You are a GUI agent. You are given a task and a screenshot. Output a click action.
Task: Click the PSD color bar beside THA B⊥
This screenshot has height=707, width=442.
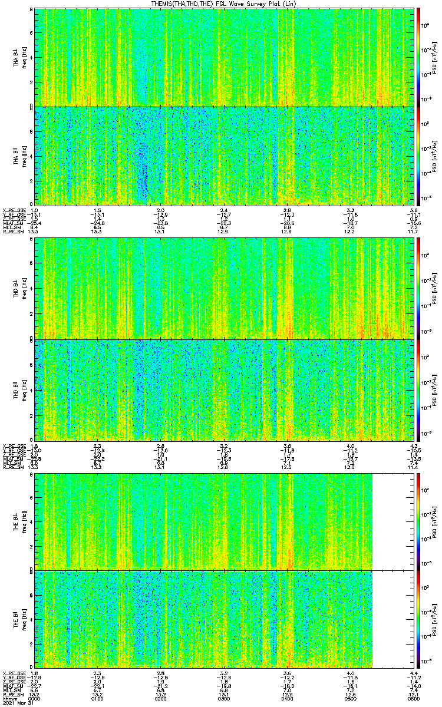tap(419, 57)
